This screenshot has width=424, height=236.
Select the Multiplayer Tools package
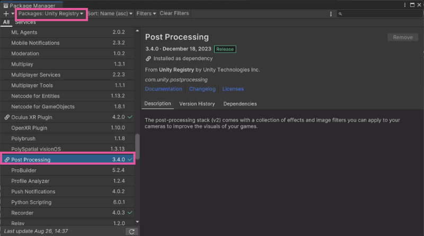(x=68, y=85)
